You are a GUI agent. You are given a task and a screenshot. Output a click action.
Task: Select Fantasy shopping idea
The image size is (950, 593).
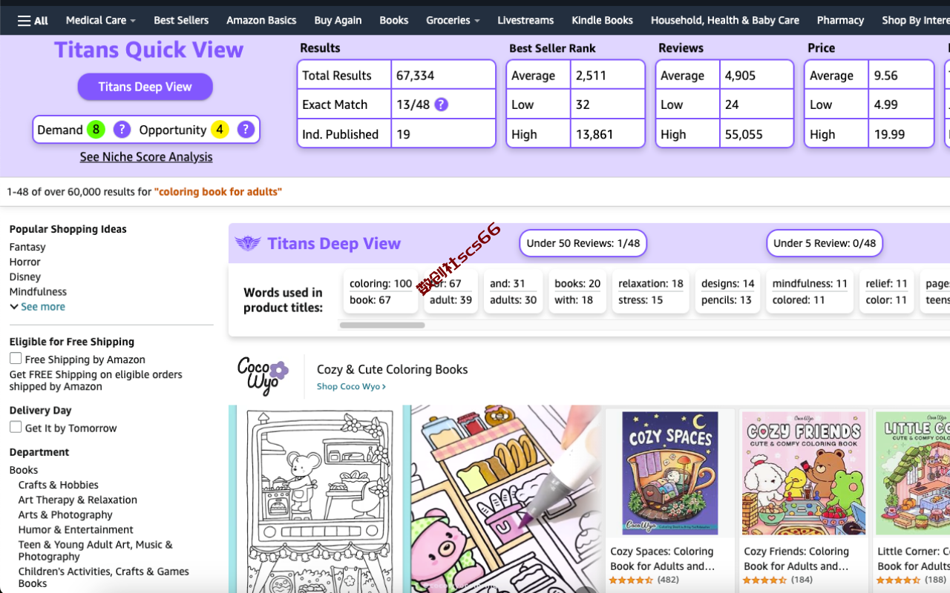coord(27,247)
